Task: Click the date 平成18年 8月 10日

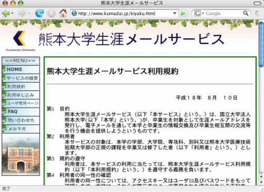Action: pyautogui.click(x=207, y=98)
